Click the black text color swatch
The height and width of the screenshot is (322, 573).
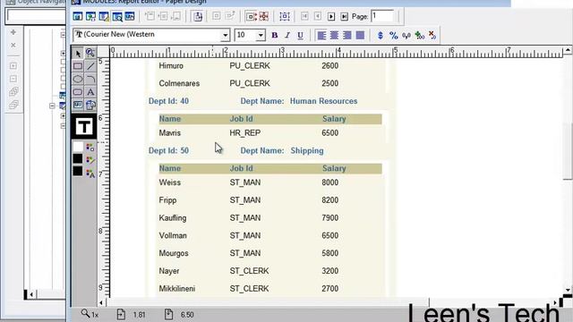tap(78, 171)
